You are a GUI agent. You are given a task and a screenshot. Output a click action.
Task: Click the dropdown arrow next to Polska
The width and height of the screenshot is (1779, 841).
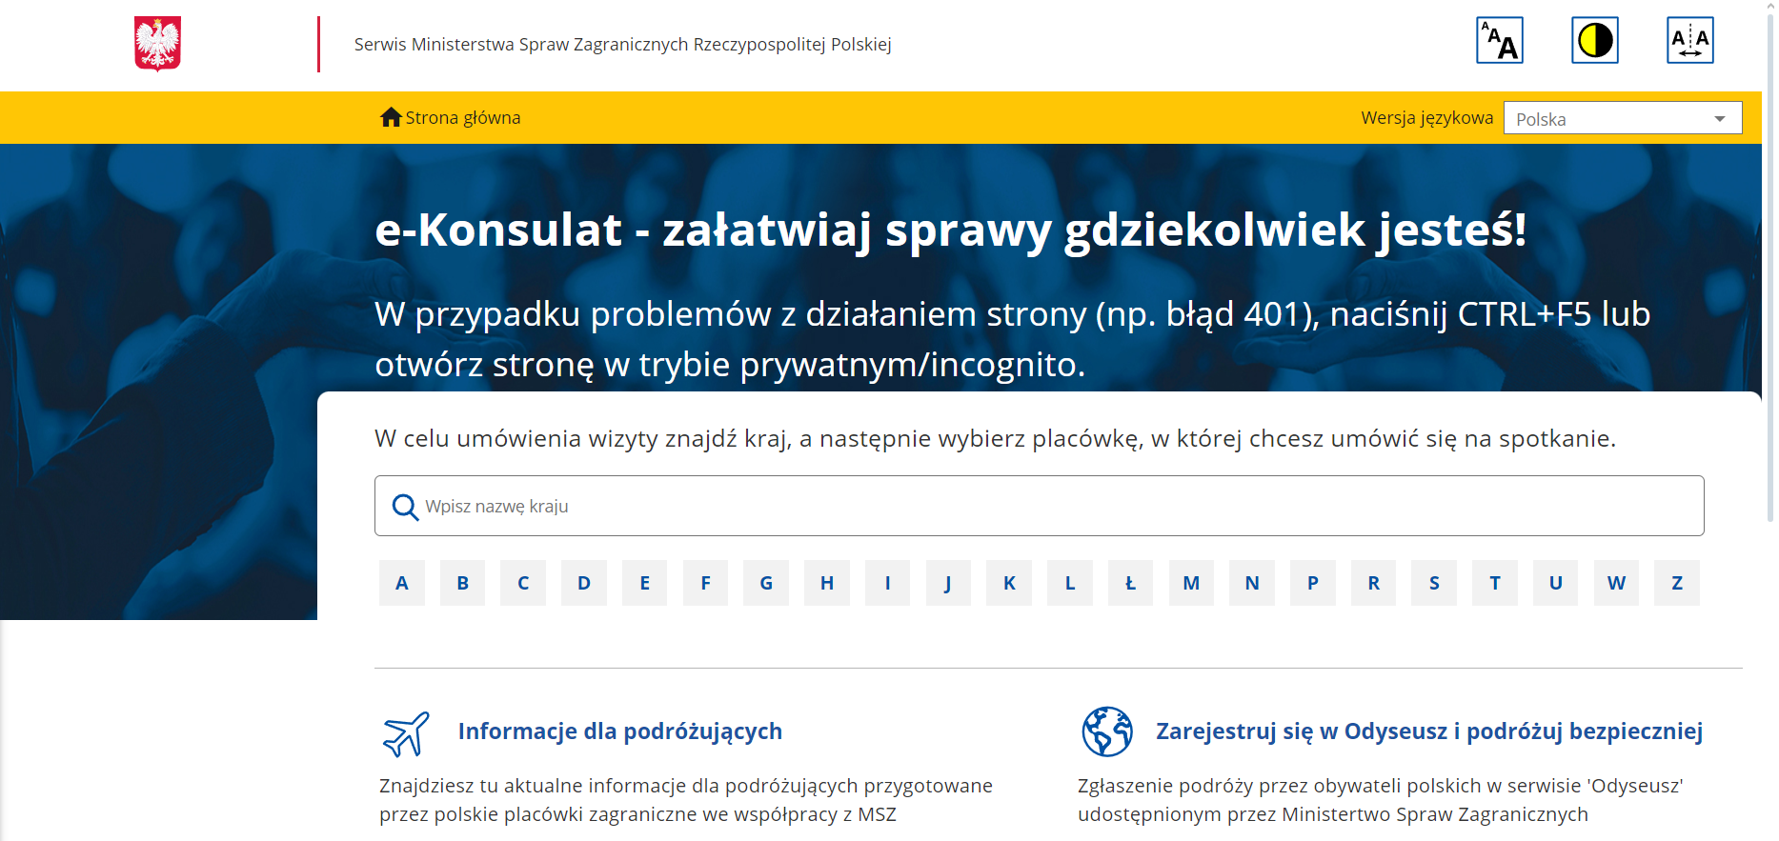coord(1719,119)
